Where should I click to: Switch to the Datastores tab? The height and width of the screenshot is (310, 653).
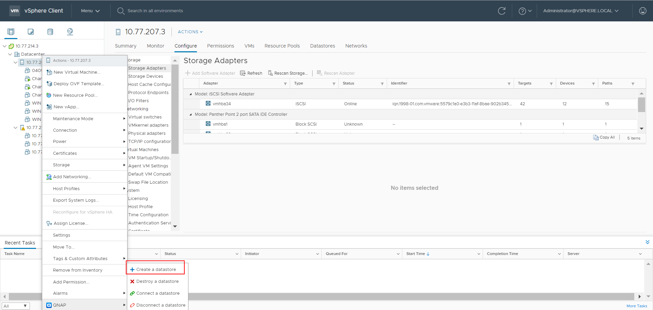click(x=322, y=46)
